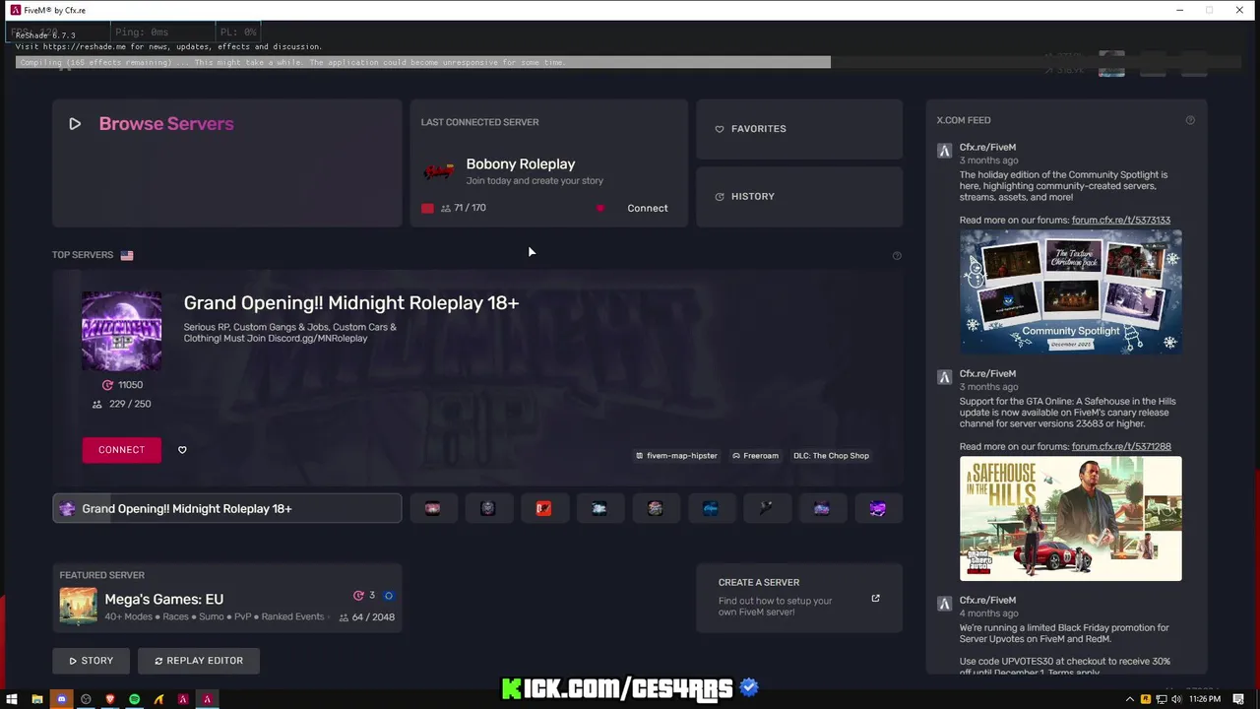Image resolution: width=1260 pixels, height=709 pixels.
Task: Connect to Bobony Roleplay last server
Action: [647, 208]
